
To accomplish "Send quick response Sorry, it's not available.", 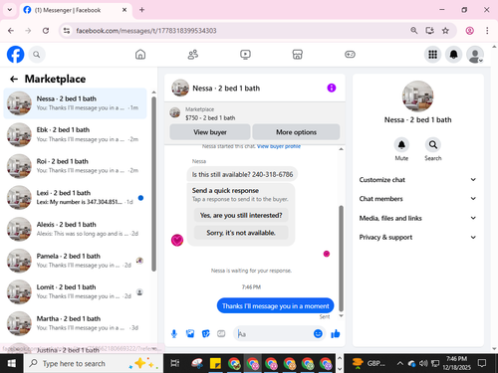I will 241,233.
